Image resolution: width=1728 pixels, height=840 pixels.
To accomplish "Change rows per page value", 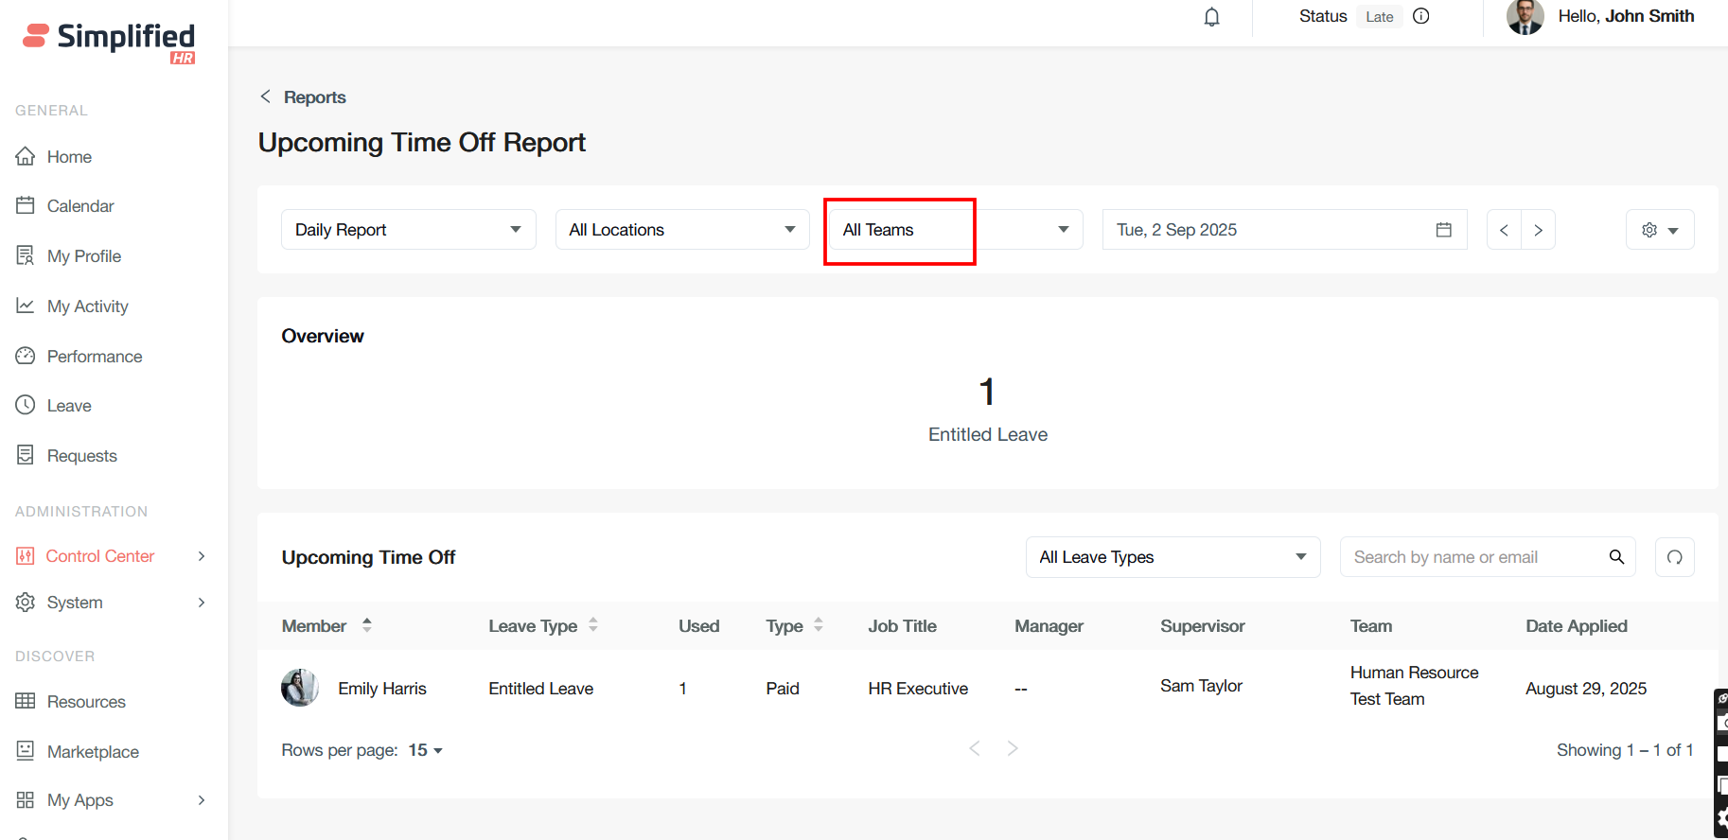I will tap(426, 750).
